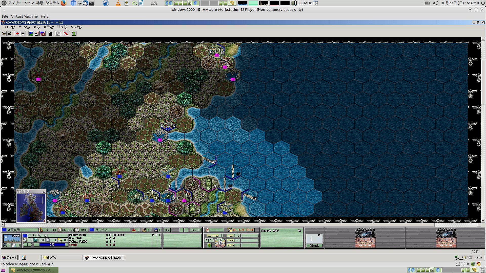The image size is (486, 273).
Task: Click the small window layout toolbar icon
Action: (37, 34)
